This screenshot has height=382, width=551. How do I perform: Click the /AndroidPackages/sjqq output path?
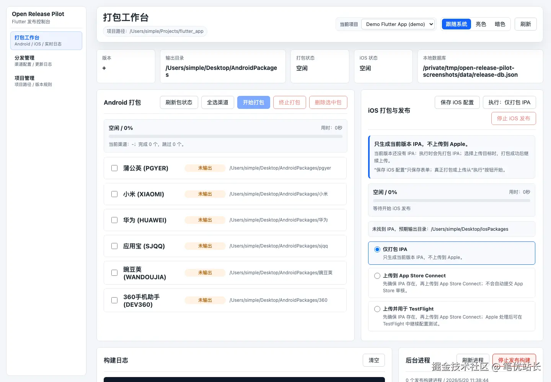pos(279,246)
